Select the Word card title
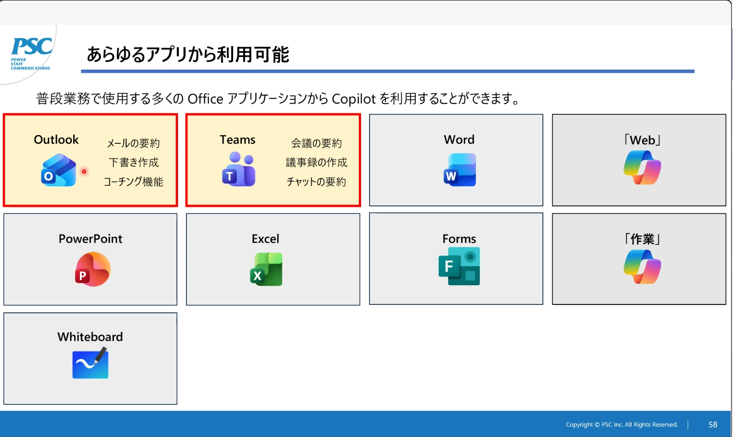Screen dimensions: 733x437 pyautogui.click(x=459, y=140)
